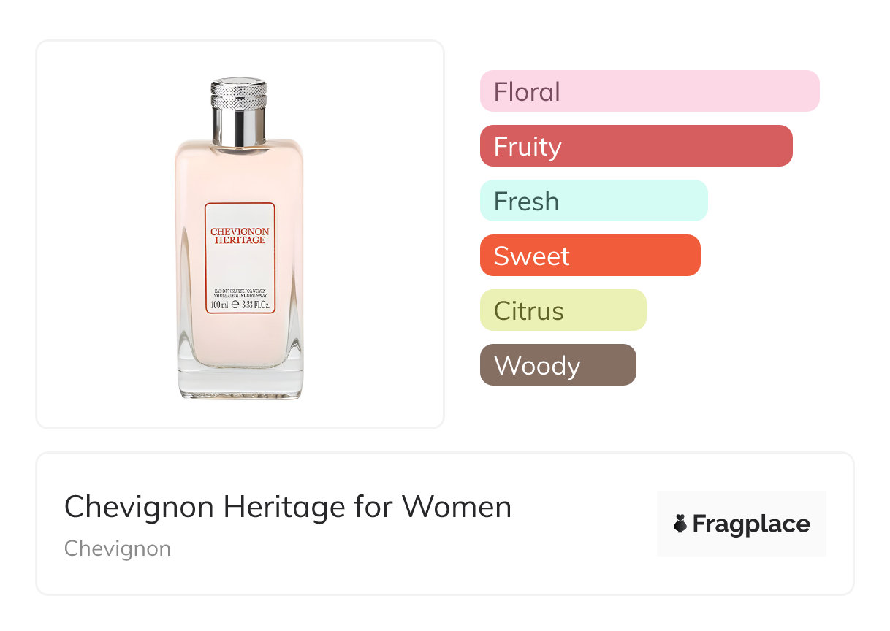Open the Chevignon Heritage for Women title
890x631 pixels.
[x=288, y=507]
